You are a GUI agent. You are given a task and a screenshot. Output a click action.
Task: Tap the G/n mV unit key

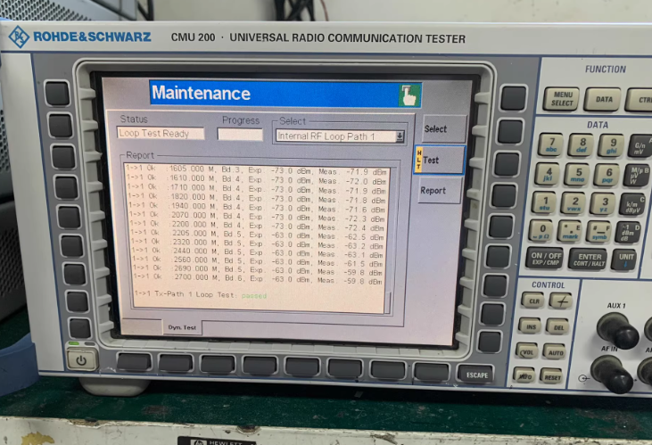640,146
